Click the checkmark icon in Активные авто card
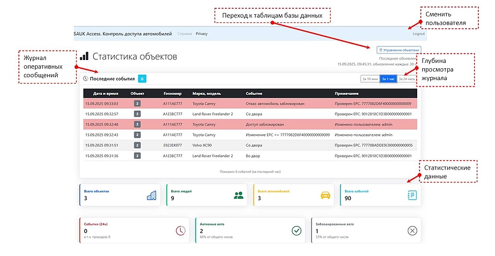The width and height of the screenshot is (495, 256). click(296, 231)
